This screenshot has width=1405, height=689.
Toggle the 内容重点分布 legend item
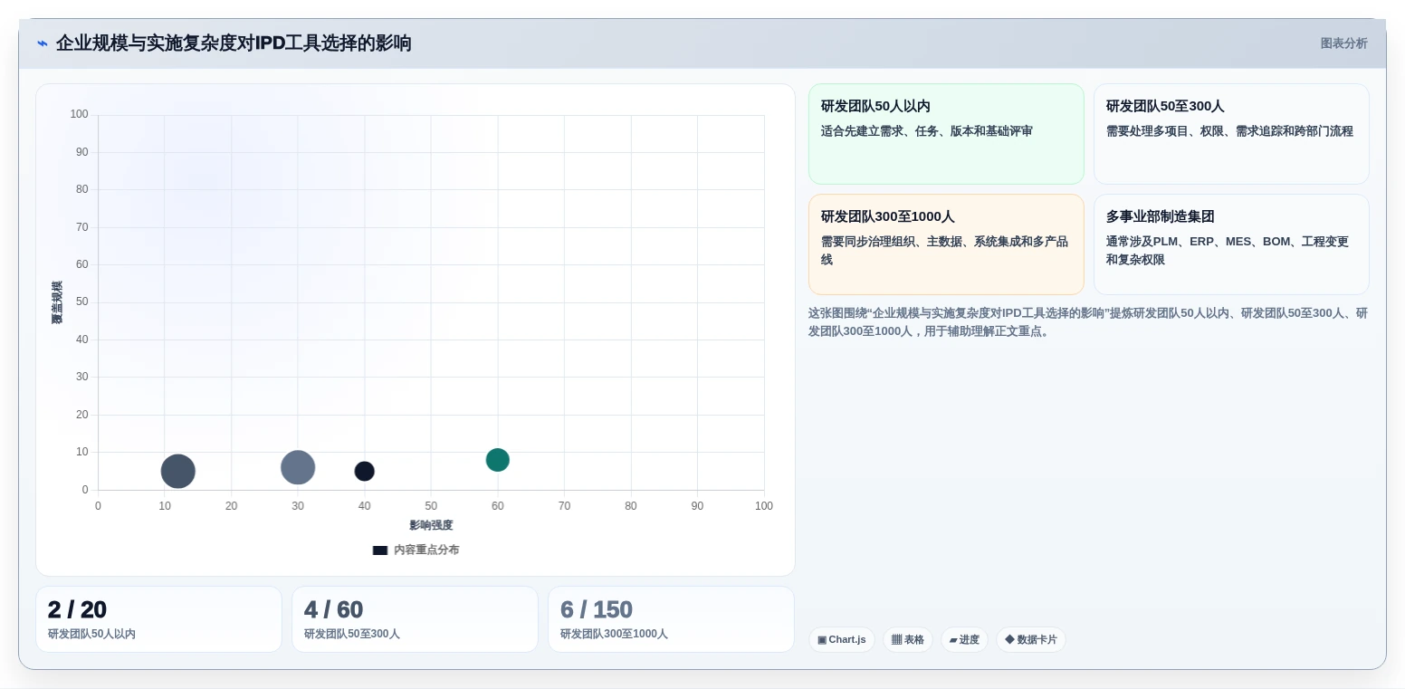416,550
